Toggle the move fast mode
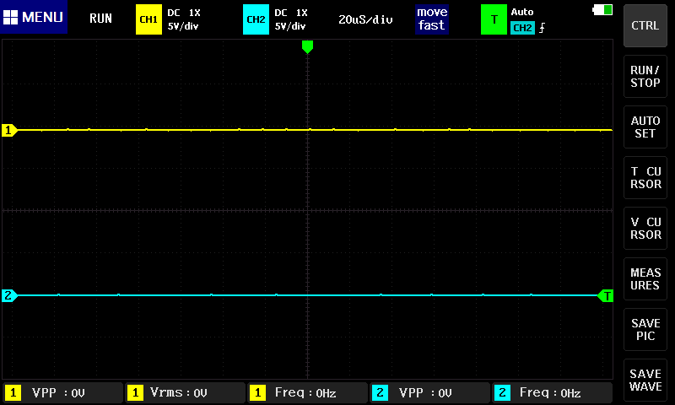675x405 pixels. click(x=431, y=19)
